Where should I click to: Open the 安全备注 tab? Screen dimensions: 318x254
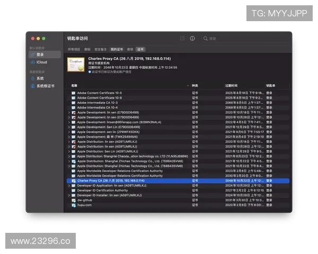coord(101,49)
